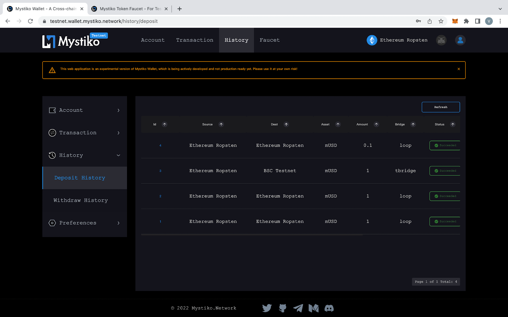Select Withdraw History in the sidebar

coord(84,200)
